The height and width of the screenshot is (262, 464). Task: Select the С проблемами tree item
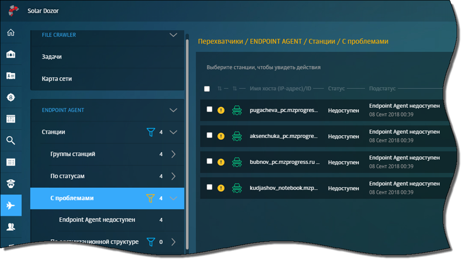(107, 198)
